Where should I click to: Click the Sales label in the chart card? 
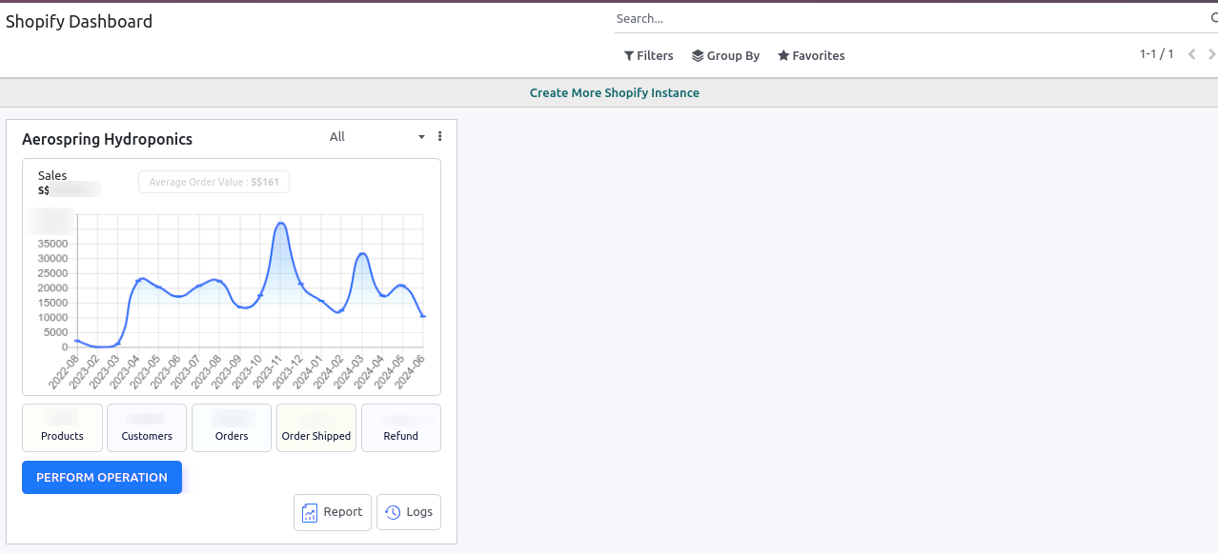(52, 175)
